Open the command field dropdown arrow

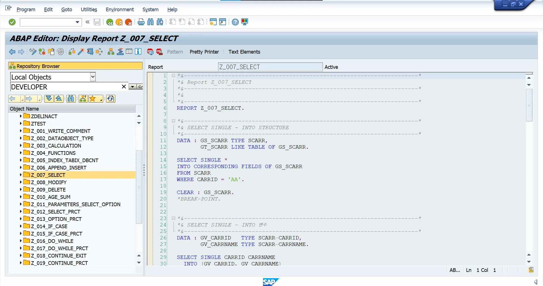(x=77, y=22)
